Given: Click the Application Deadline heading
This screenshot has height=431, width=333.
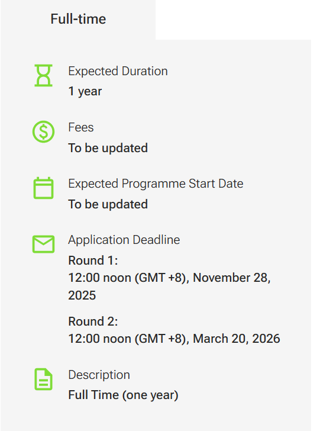Looking at the screenshot, I should tap(124, 240).
